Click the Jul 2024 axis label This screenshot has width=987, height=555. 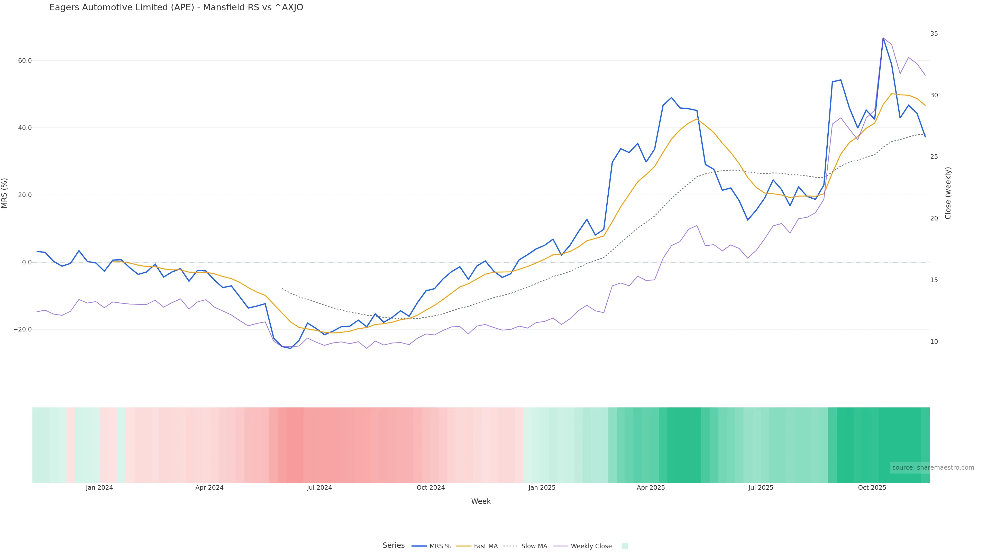click(x=319, y=488)
